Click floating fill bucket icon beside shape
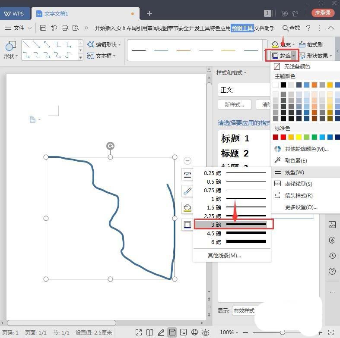This screenshot has width=340, height=338. 187,208
